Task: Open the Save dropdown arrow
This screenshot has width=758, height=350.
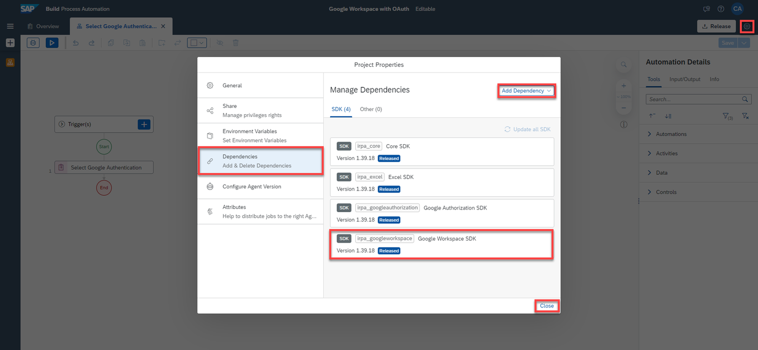Action: (x=744, y=43)
